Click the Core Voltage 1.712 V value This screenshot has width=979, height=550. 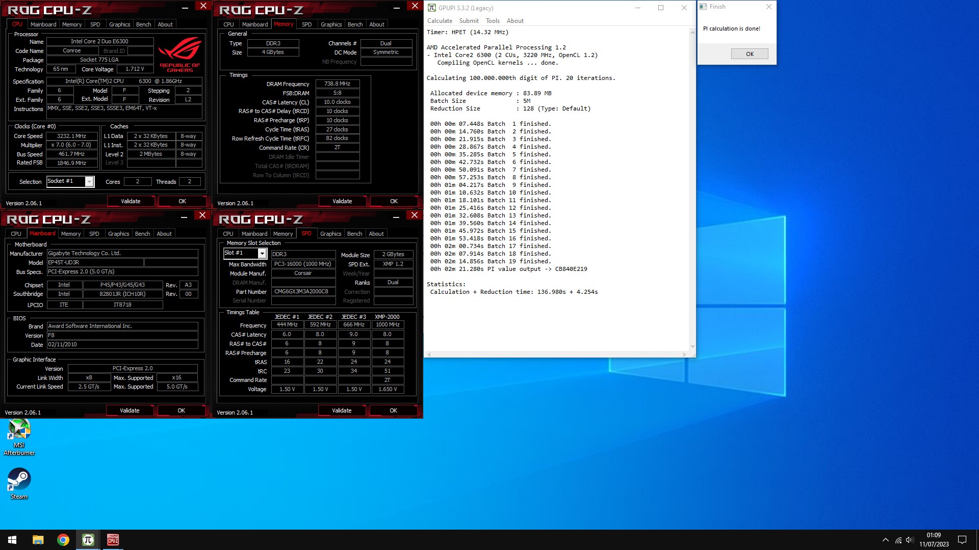[x=135, y=69]
